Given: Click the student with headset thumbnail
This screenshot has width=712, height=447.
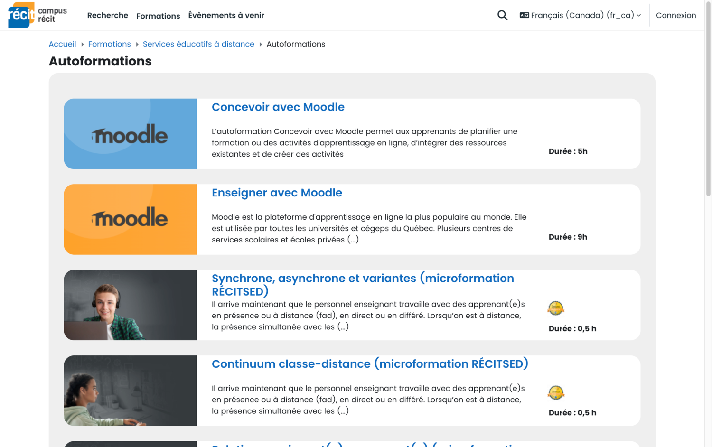Looking at the screenshot, I should (130, 305).
